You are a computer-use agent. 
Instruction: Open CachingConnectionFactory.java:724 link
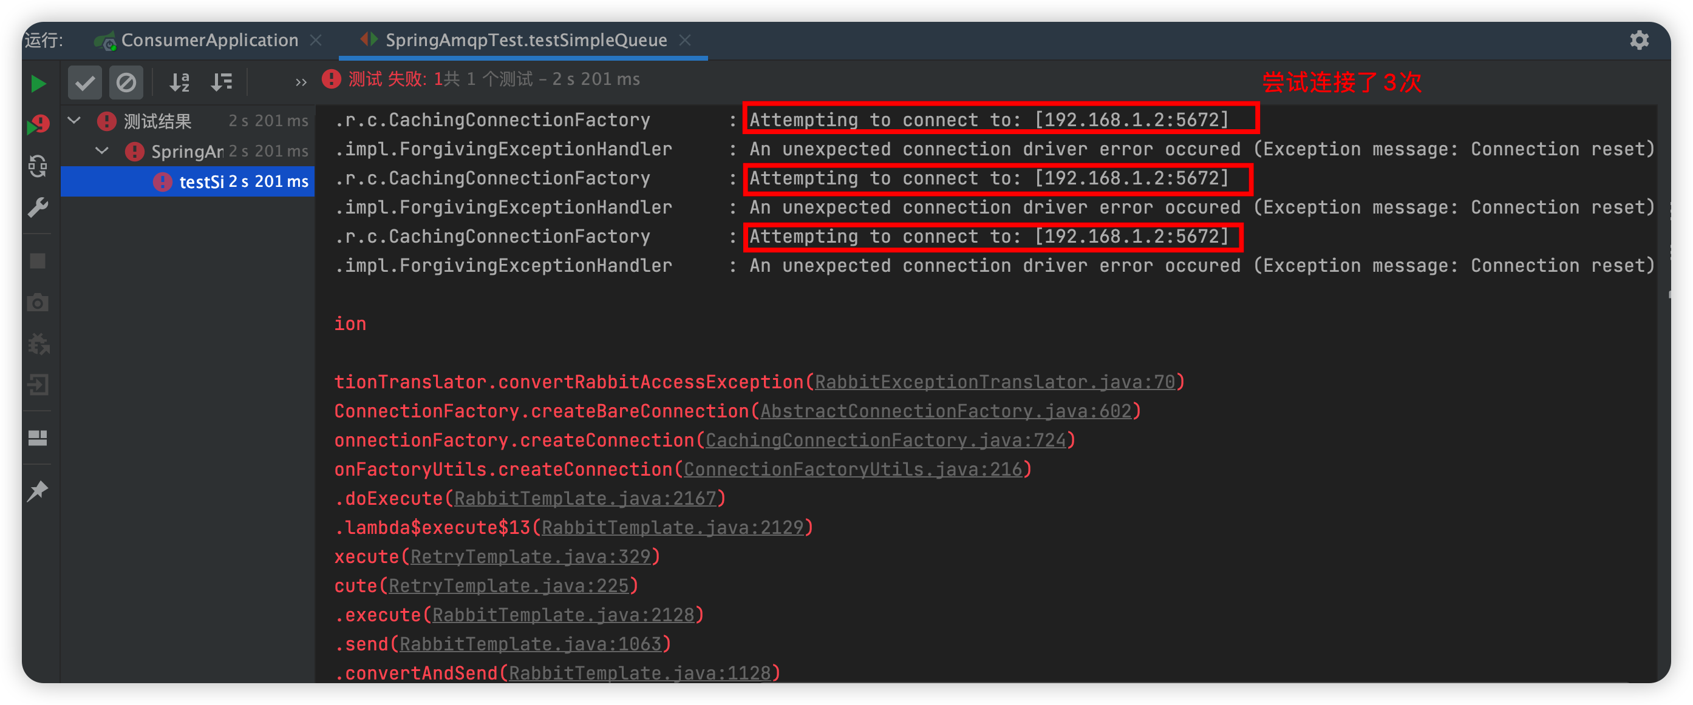click(x=885, y=440)
